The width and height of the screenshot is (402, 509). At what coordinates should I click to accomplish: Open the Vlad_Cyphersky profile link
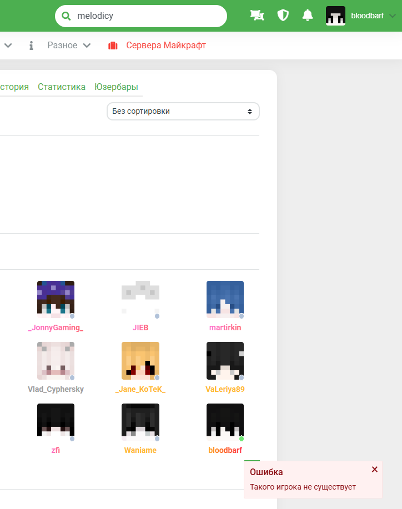[x=56, y=389]
